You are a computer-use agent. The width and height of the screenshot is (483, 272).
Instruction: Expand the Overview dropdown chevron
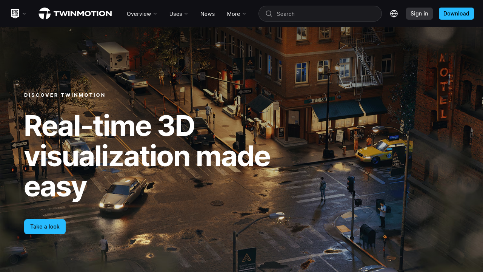(155, 14)
